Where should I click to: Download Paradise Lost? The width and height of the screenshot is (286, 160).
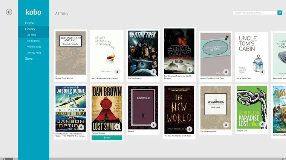[x=262, y=124]
